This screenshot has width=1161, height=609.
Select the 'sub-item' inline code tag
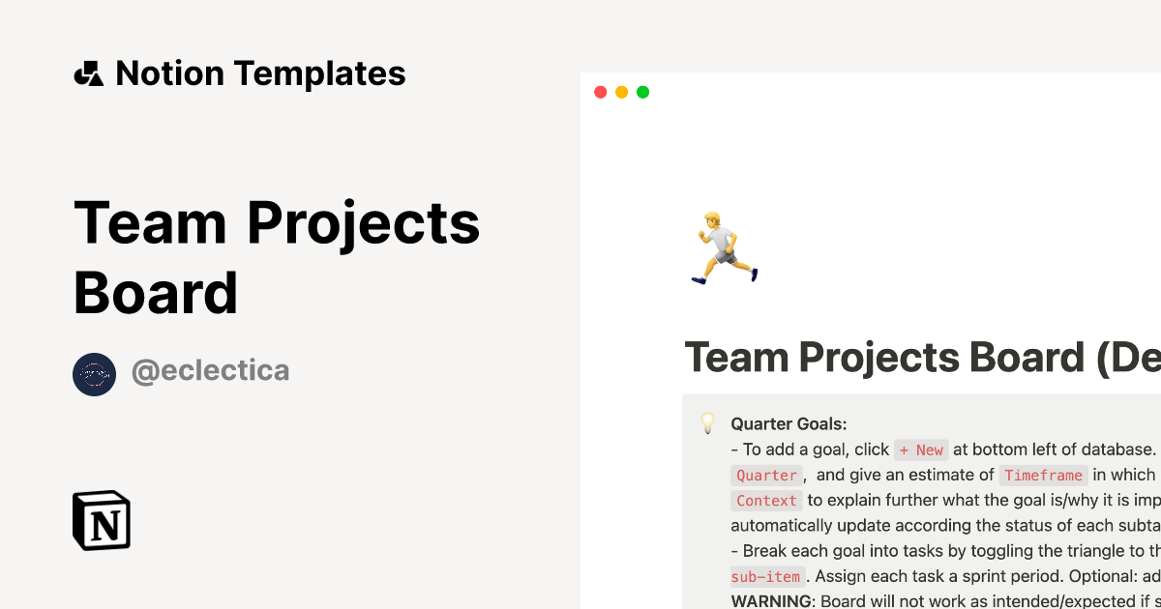click(767, 576)
